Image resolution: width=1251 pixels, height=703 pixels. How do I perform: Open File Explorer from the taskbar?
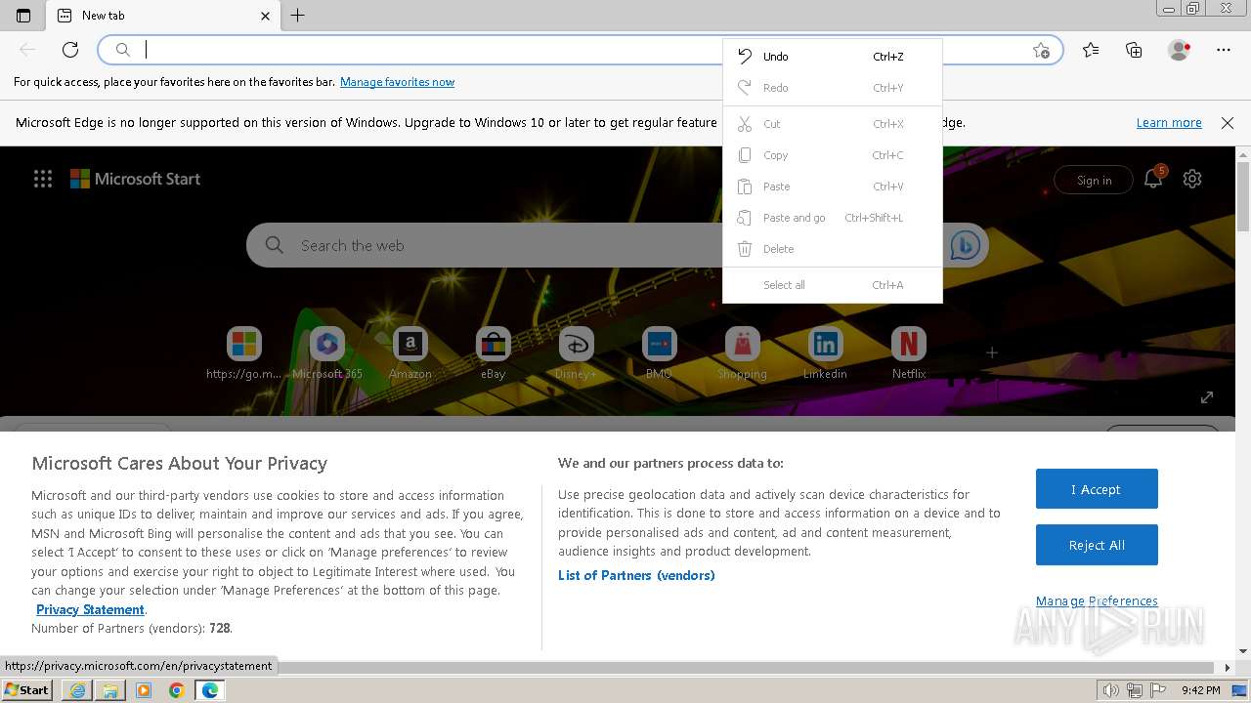click(110, 690)
